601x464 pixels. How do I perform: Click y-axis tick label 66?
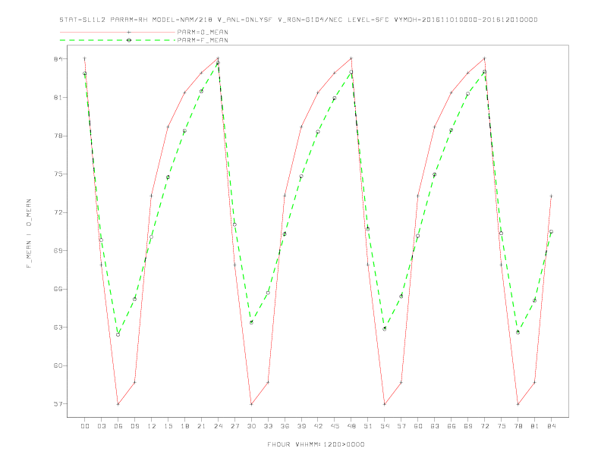58,289
